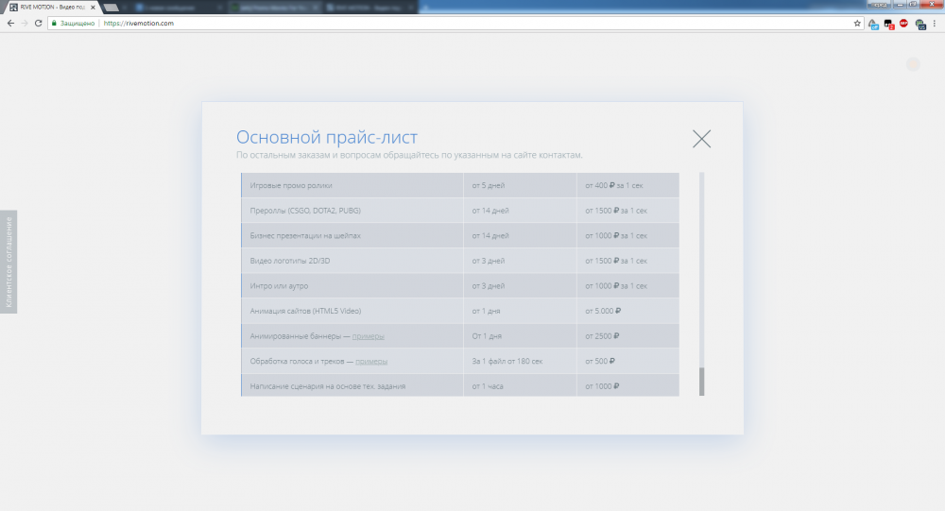Reload the rivemotion.com page

pyautogui.click(x=38, y=23)
